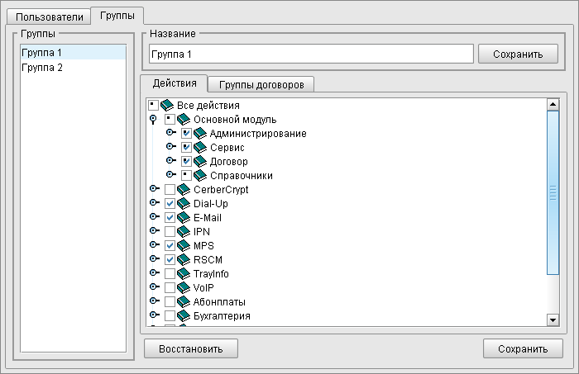Click the book icon next to Справочники
The width and height of the screenshot is (579, 374).
(200, 175)
